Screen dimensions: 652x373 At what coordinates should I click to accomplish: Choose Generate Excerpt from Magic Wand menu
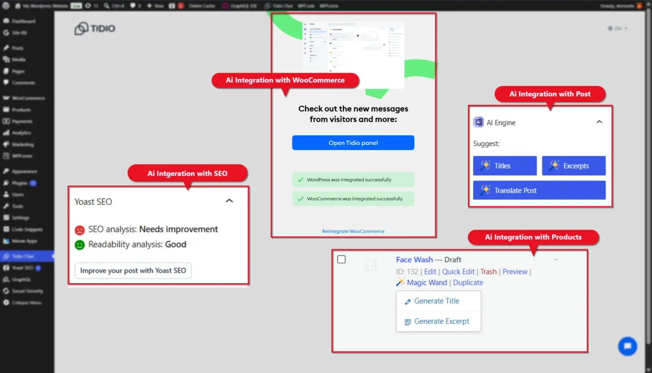[x=438, y=321]
